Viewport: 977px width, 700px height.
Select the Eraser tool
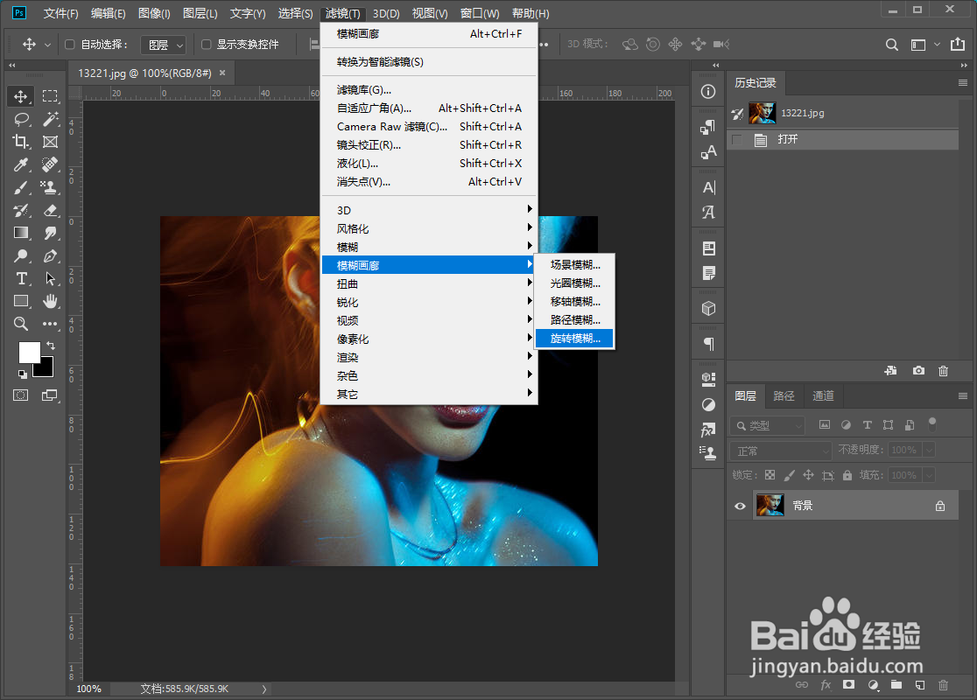pos(50,210)
